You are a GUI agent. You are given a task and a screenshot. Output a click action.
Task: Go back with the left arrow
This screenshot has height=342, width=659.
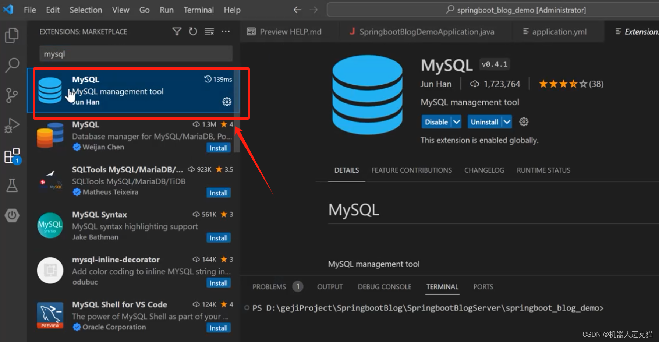[x=297, y=10]
